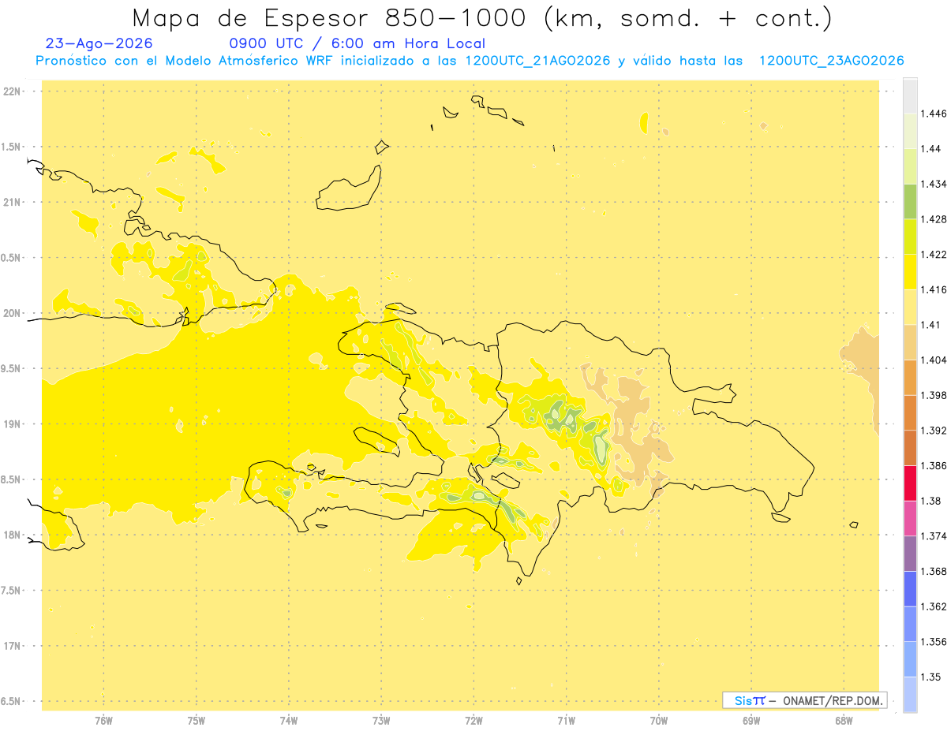Click the green legend swatch between 1.428 and 1.434

click(910, 201)
